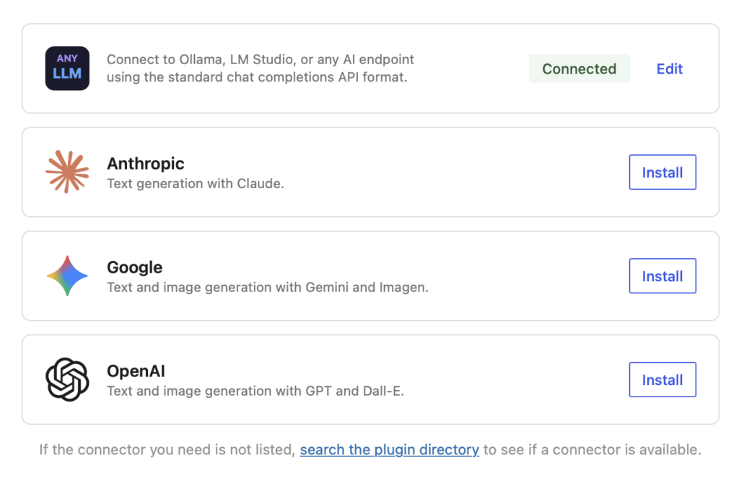Click the Anthropic starburst logo
Image resolution: width=739 pixels, height=491 pixels.
click(67, 172)
